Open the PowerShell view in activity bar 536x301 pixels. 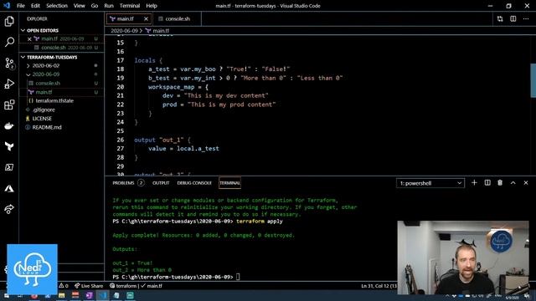(x=9, y=167)
